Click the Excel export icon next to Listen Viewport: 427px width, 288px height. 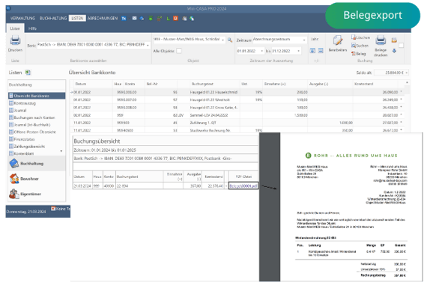click(28, 73)
